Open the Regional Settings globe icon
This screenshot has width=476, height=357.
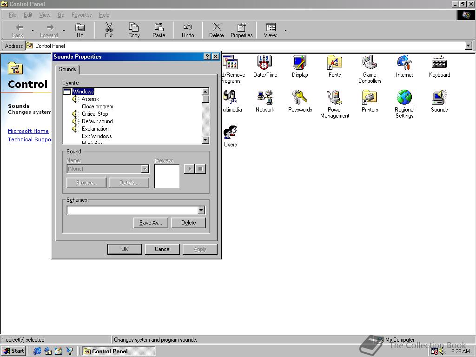pos(404,98)
